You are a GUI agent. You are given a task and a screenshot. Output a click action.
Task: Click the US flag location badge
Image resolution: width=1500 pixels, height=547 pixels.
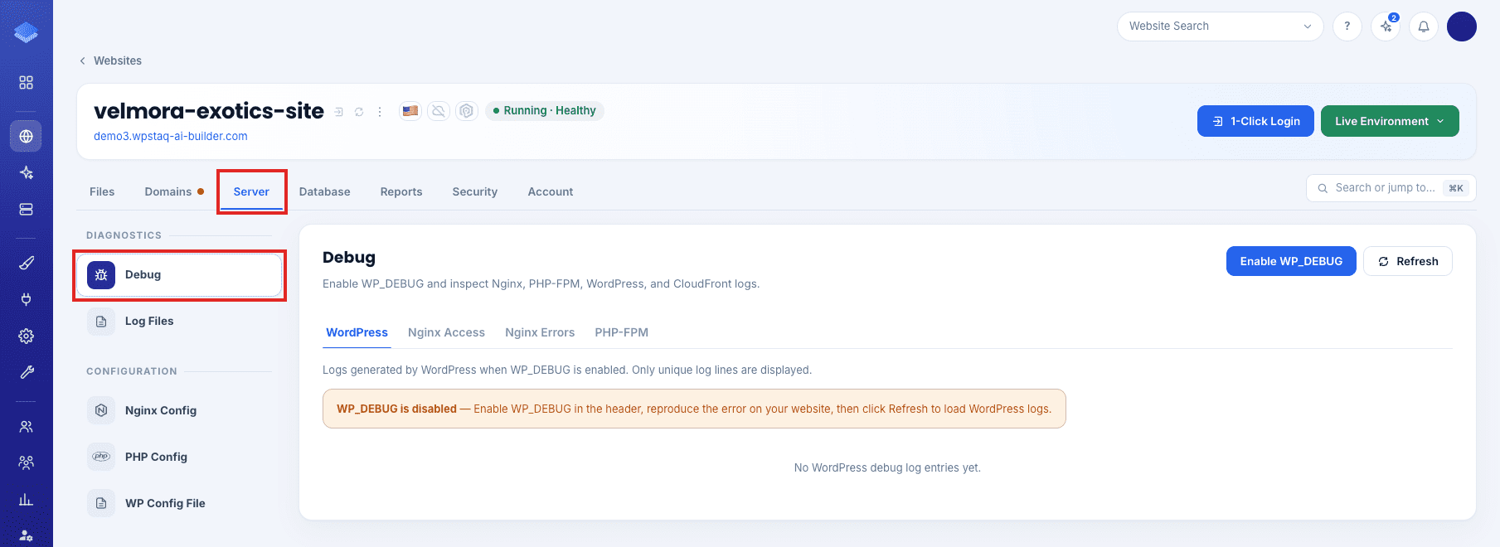[x=410, y=110]
